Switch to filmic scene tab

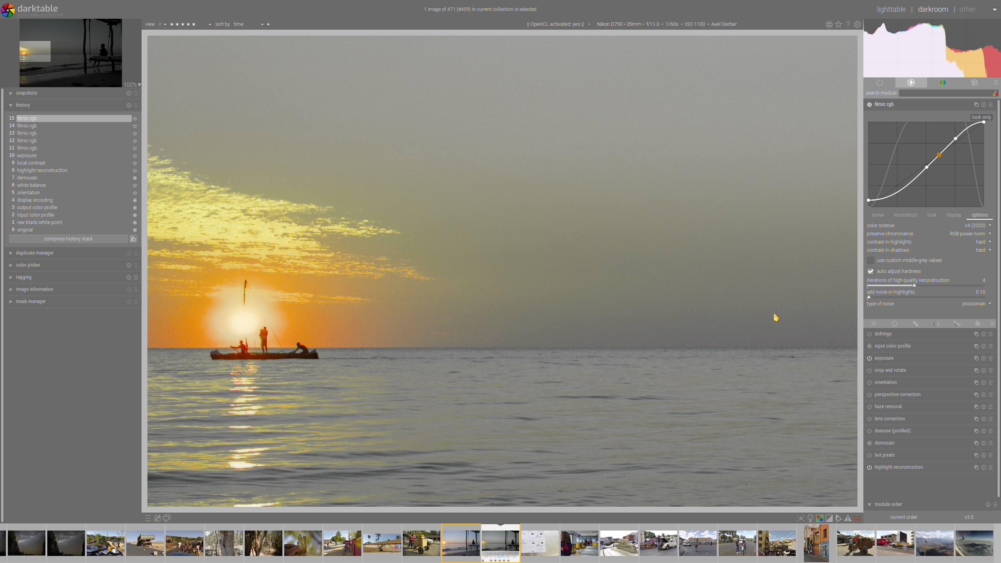pyautogui.click(x=877, y=215)
